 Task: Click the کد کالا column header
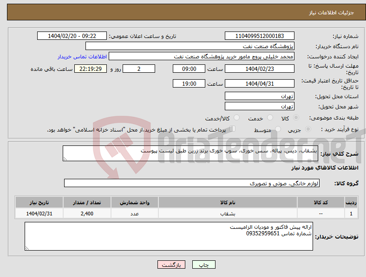click(321, 202)
